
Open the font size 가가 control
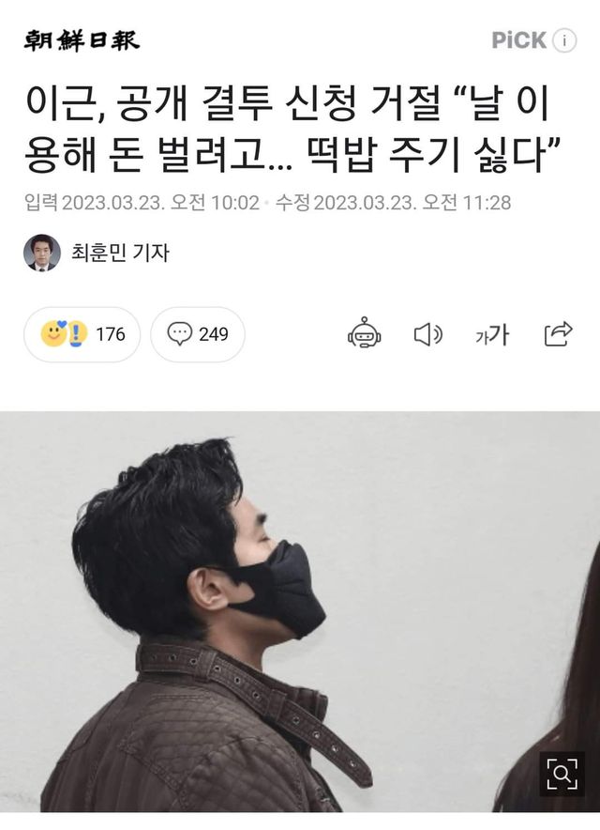(491, 334)
